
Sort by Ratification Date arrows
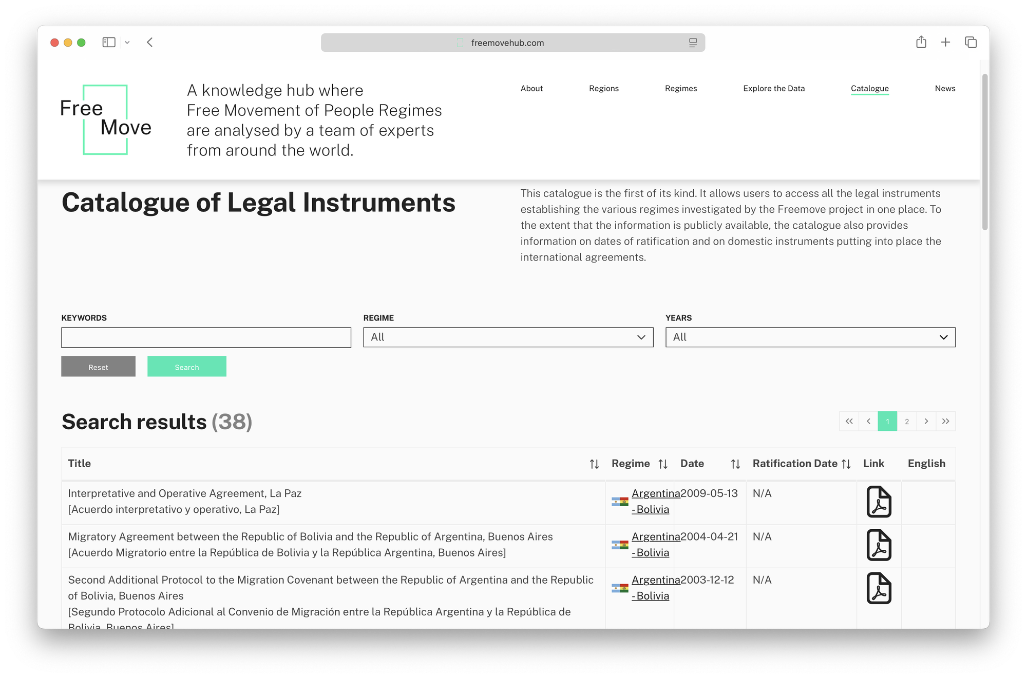coord(846,464)
